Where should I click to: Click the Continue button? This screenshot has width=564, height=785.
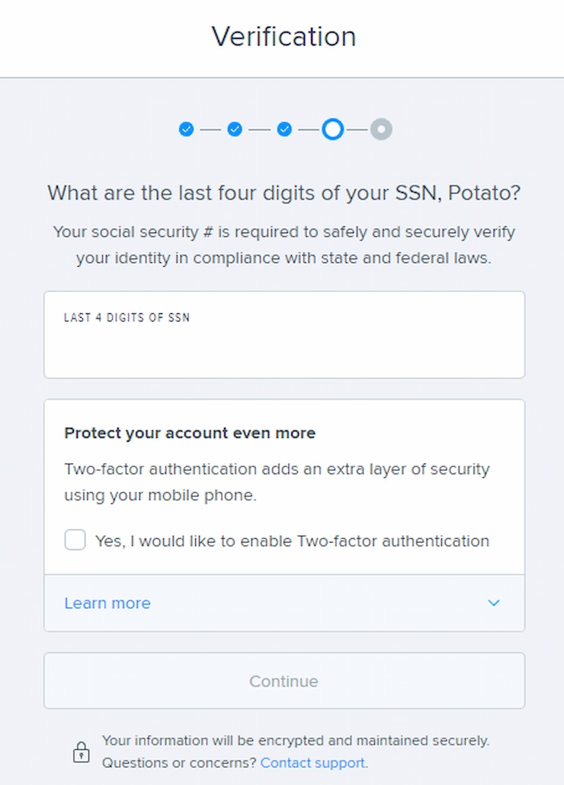pos(284,681)
